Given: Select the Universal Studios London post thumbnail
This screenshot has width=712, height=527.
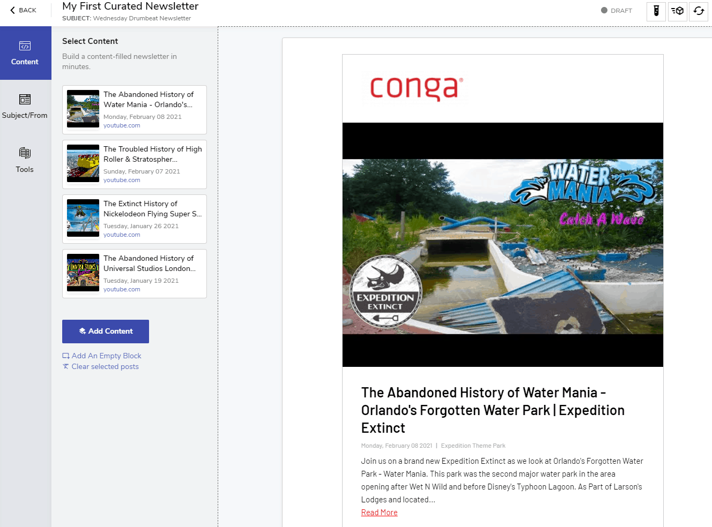Looking at the screenshot, I should [83, 273].
